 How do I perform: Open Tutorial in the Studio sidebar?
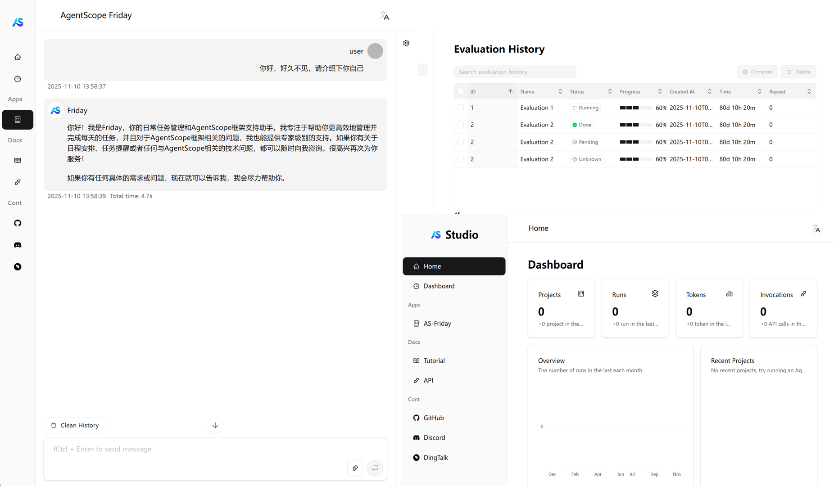point(454,361)
